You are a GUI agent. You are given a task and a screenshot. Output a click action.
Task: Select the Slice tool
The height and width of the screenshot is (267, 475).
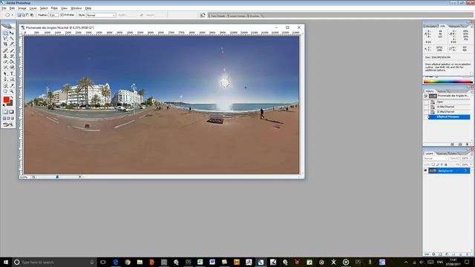point(12,44)
